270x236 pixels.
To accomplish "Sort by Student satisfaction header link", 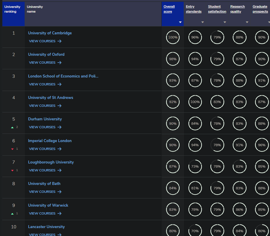I will click(217, 9).
